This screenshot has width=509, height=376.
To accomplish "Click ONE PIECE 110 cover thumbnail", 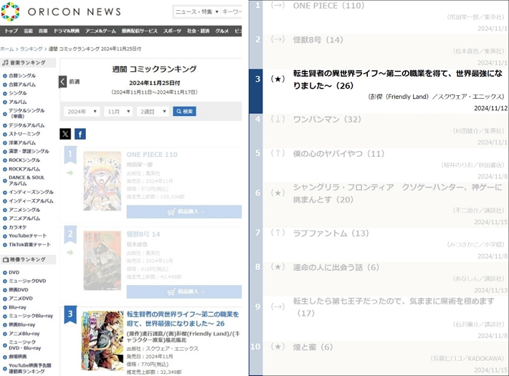I will coord(103,181).
